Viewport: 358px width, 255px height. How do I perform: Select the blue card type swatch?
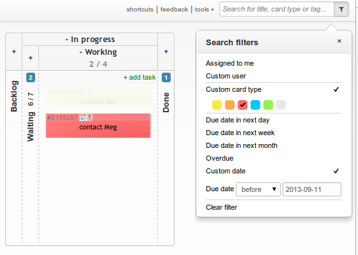click(255, 105)
